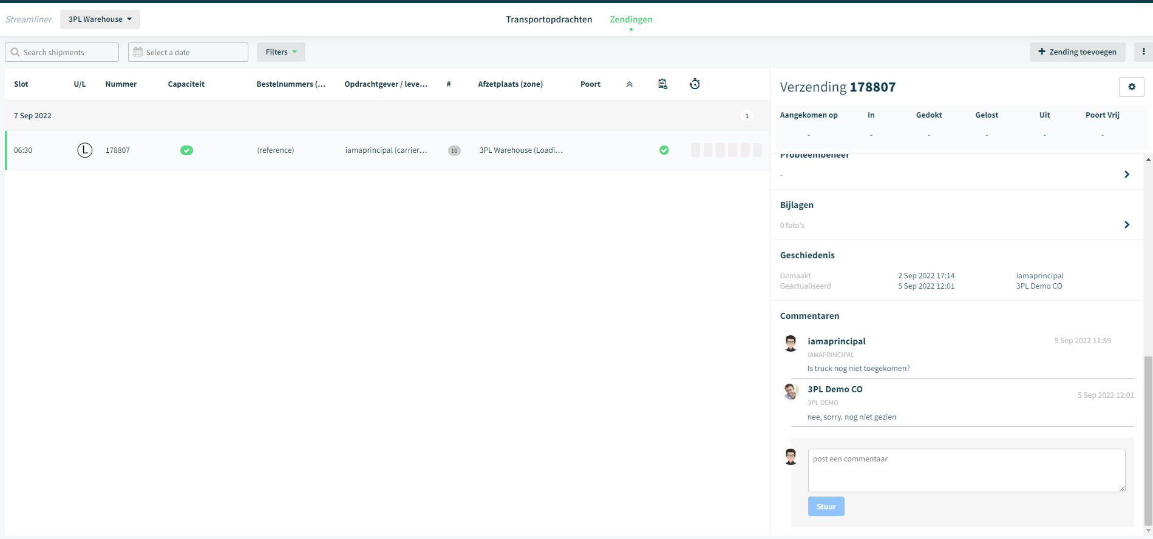Click the 3PL Demo CO avatar
The width and height of the screenshot is (1153, 539).
click(791, 392)
